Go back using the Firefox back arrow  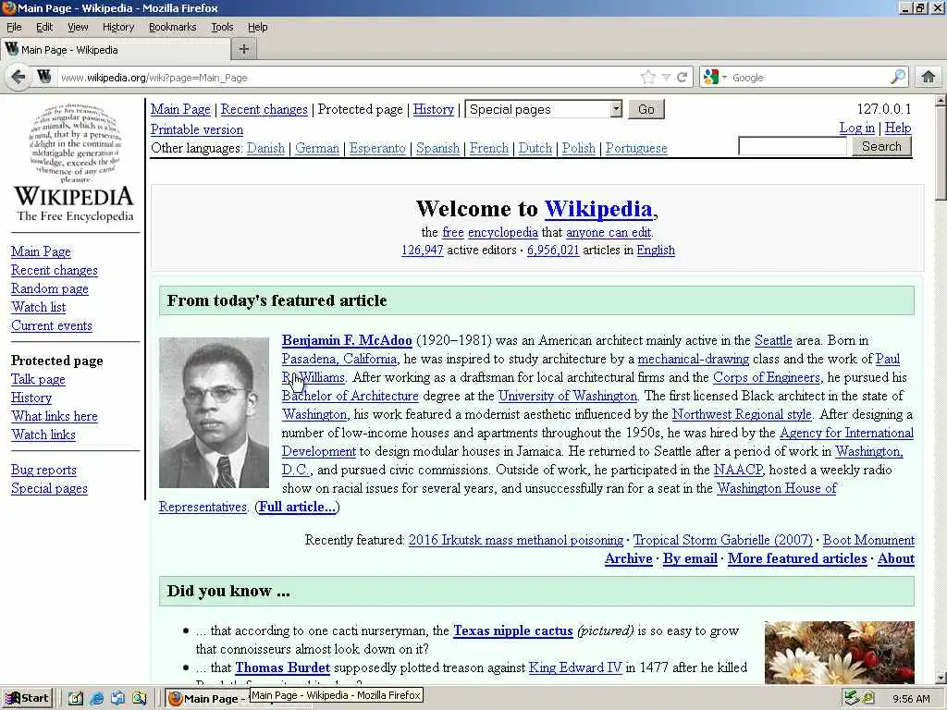pyautogui.click(x=18, y=77)
